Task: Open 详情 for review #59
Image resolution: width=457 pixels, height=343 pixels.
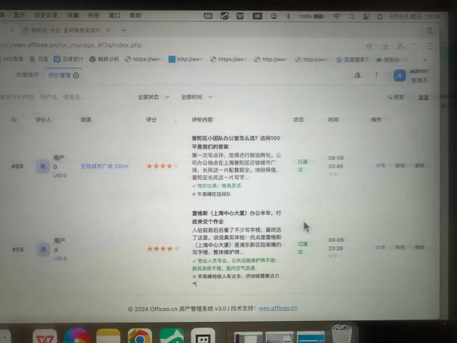Action: pos(380,247)
